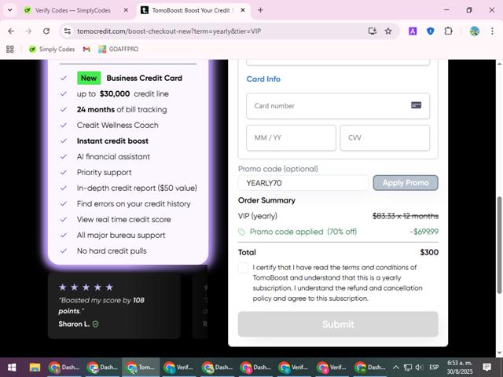Open the Extensions puzzle menu
The width and height of the screenshot is (503, 377).
point(448,31)
